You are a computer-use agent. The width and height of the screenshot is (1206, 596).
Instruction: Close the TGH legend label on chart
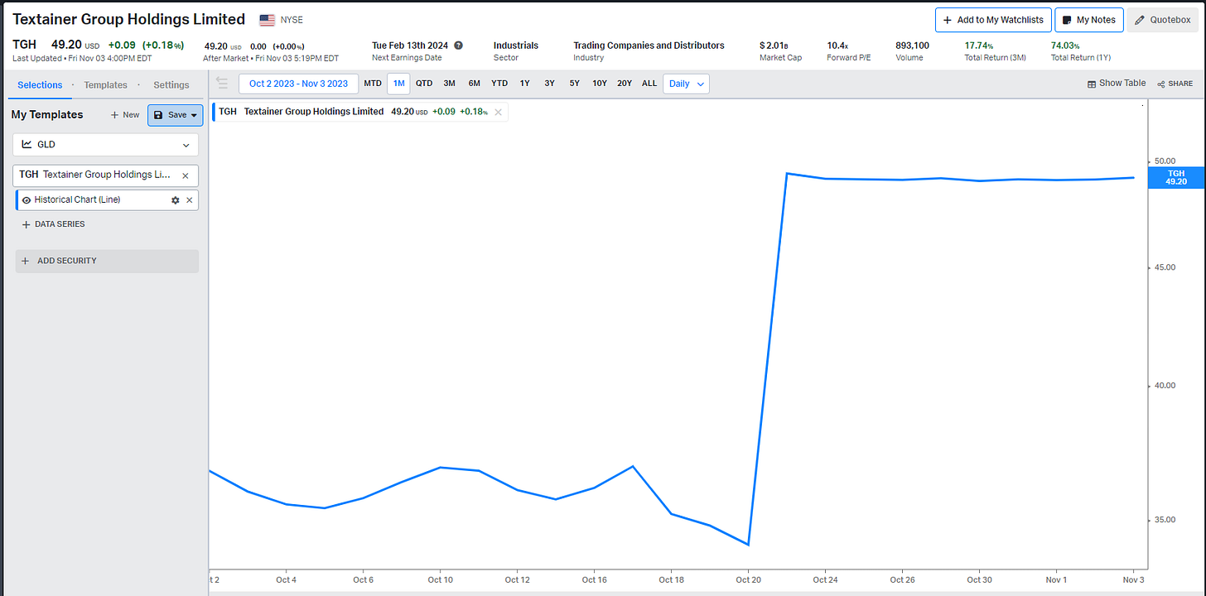tap(498, 112)
